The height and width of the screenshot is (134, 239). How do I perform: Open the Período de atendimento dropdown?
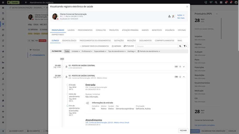click(148, 51)
